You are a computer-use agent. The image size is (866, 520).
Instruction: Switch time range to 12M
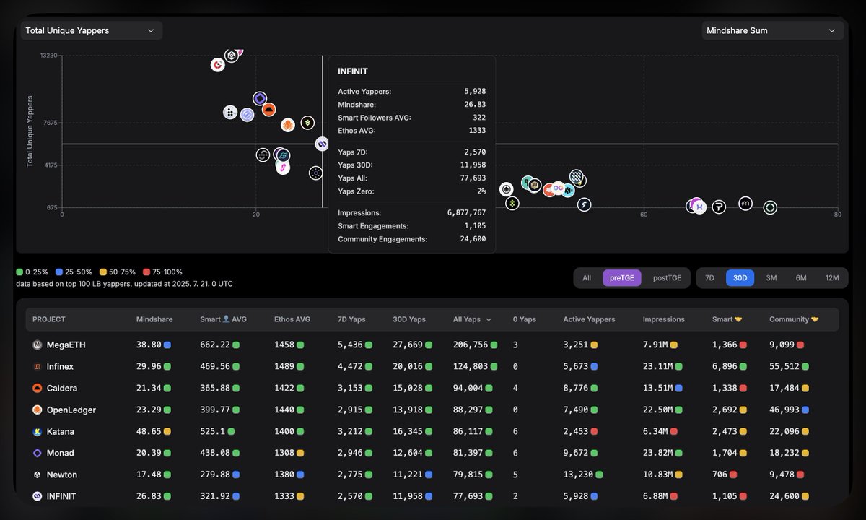832,278
